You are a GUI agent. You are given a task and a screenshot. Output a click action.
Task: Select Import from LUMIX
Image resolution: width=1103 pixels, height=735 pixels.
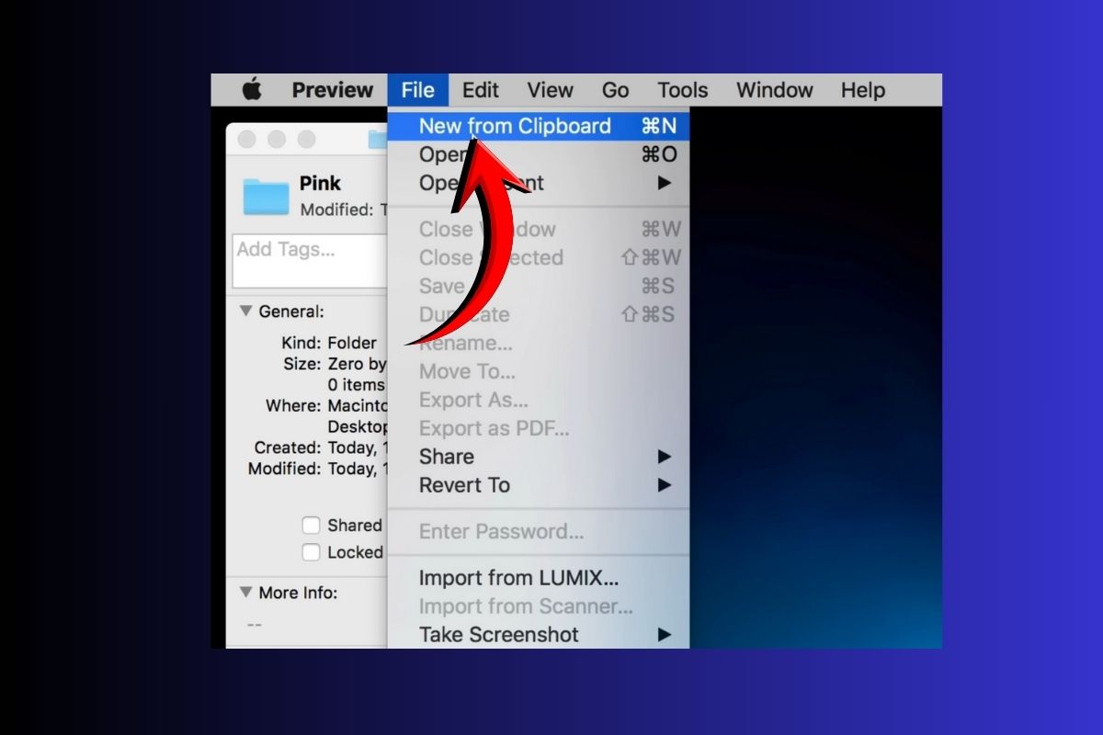pos(539,578)
